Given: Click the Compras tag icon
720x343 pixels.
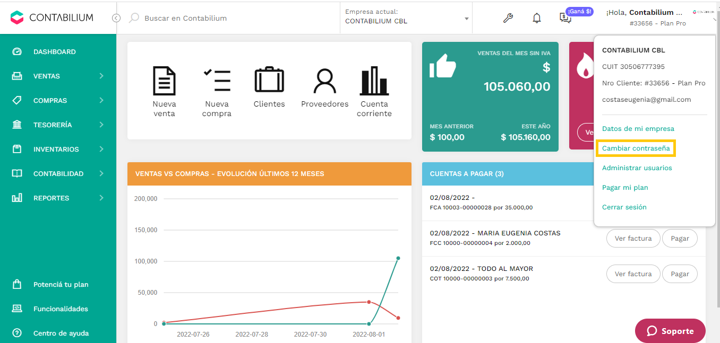Looking at the screenshot, I should click(17, 100).
